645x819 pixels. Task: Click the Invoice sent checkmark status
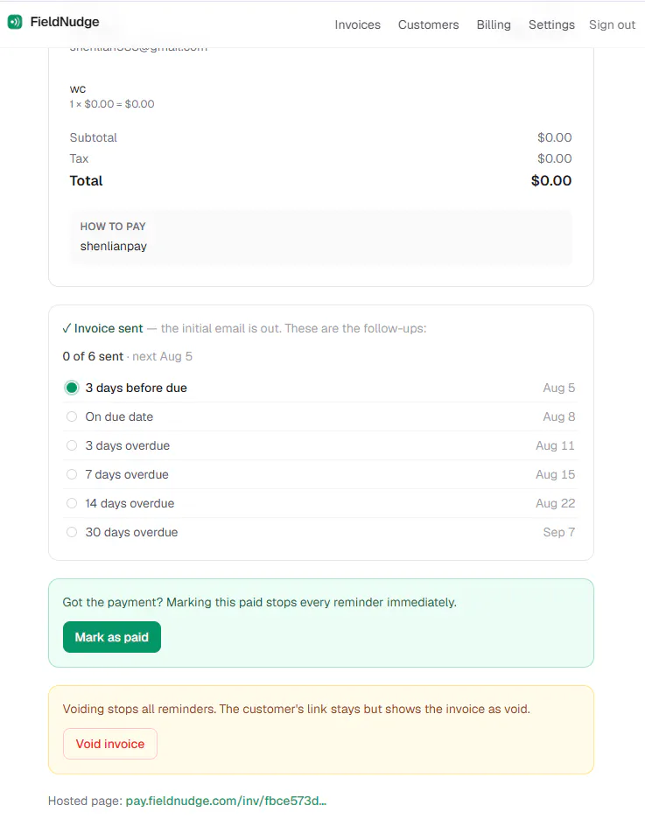[x=102, y=328]
